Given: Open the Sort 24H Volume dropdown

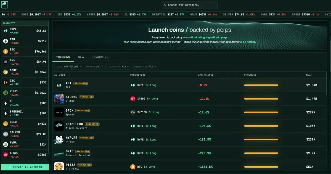Looking at the screenshot, I should coord(69,67).
